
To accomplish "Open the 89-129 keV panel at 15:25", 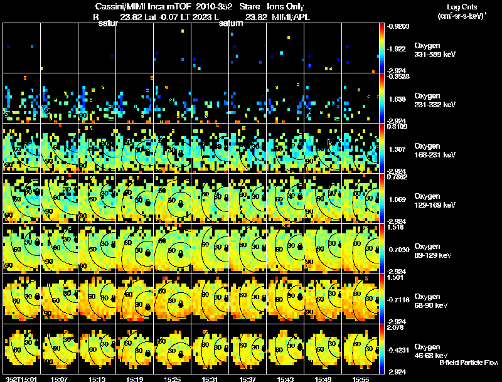I will click(x=172, y=248).
